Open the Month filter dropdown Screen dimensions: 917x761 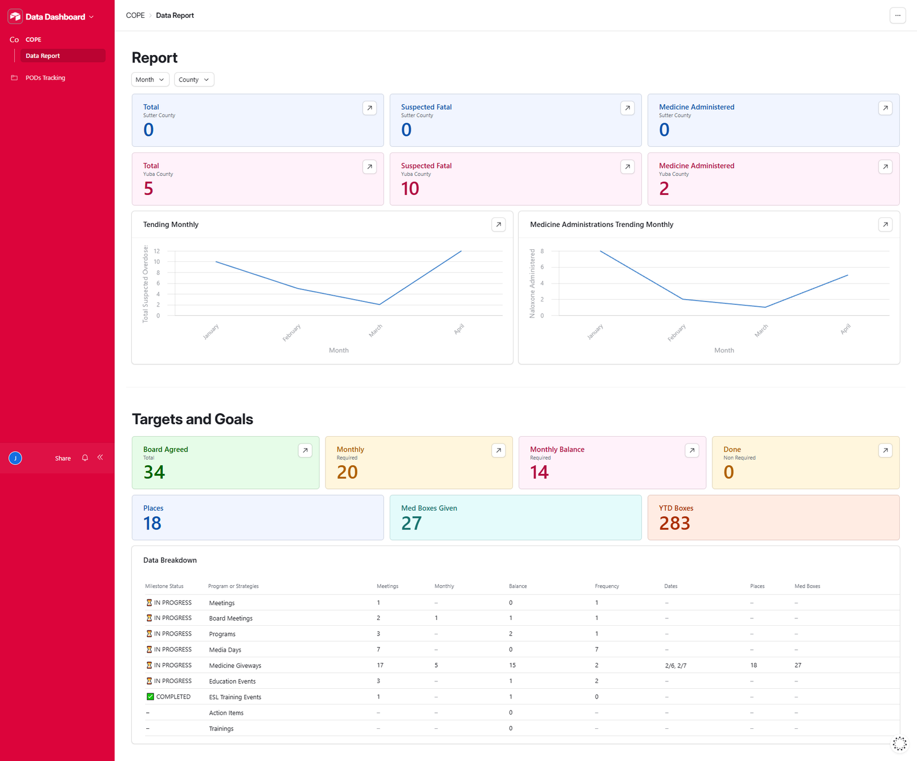(x=150, y=80)
